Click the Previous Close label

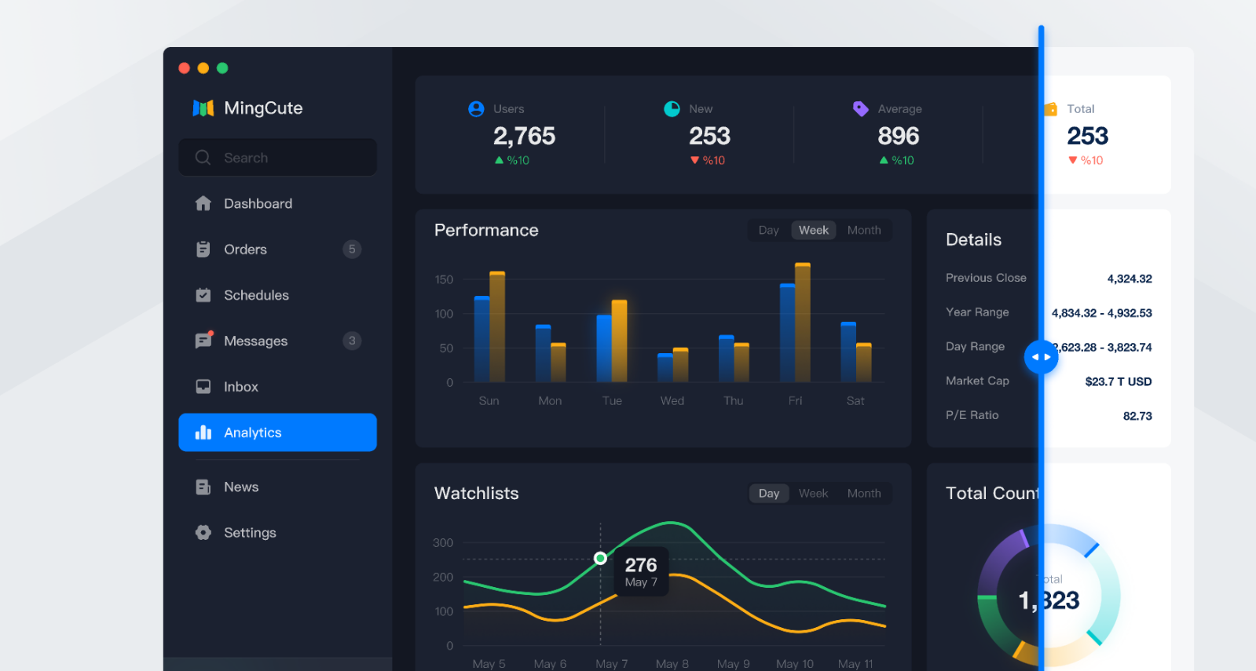(x=986, y=278)
